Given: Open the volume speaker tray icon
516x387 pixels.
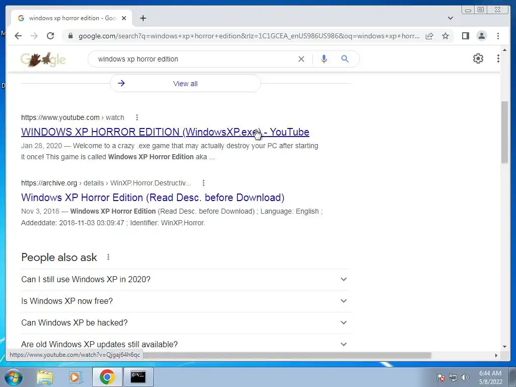Looking at the screenshot, I should [465, 377].
